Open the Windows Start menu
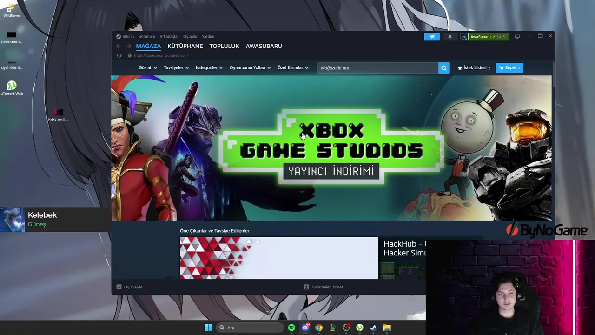 click(208, 328)
